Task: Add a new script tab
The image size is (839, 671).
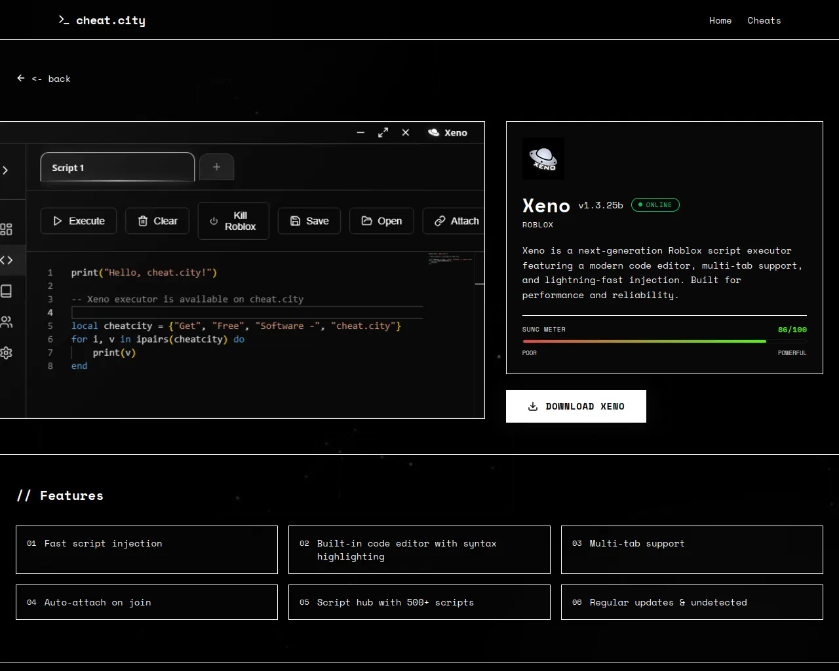Action: coord(216,167)
